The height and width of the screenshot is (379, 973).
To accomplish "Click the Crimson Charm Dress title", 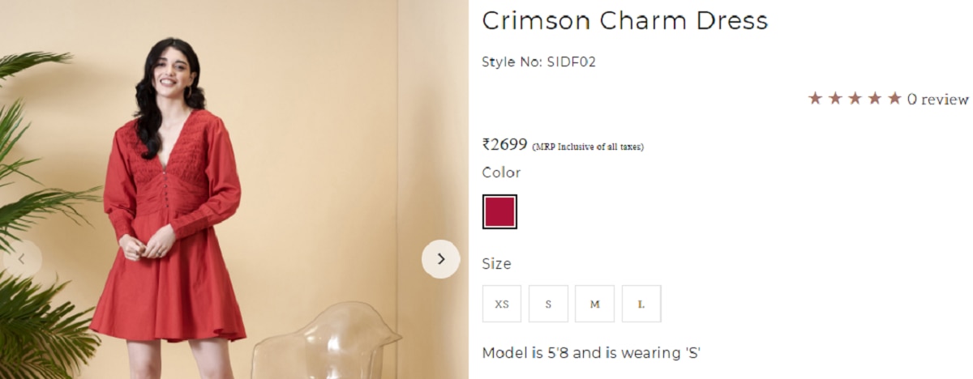I will point(624,21).
